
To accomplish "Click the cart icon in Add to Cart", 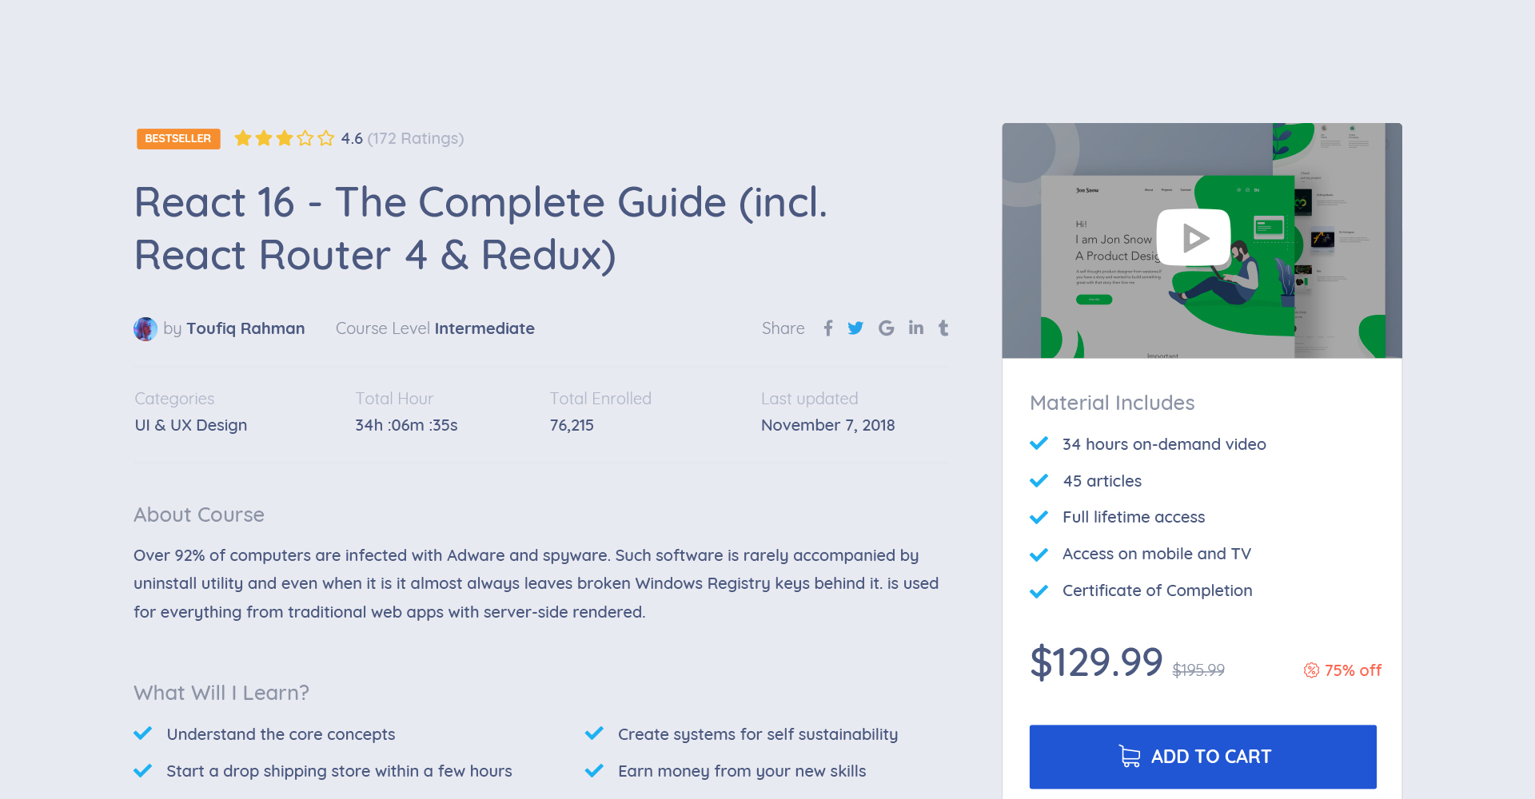I will 1130,757.
